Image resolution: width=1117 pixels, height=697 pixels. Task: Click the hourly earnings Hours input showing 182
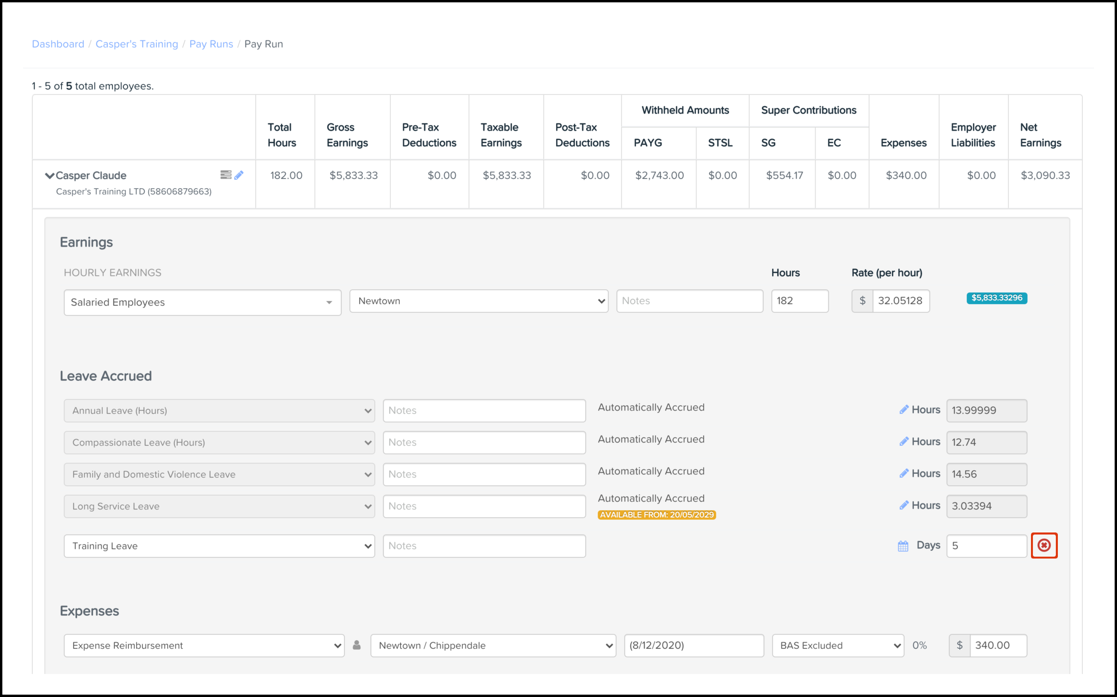tap(799, 301)
